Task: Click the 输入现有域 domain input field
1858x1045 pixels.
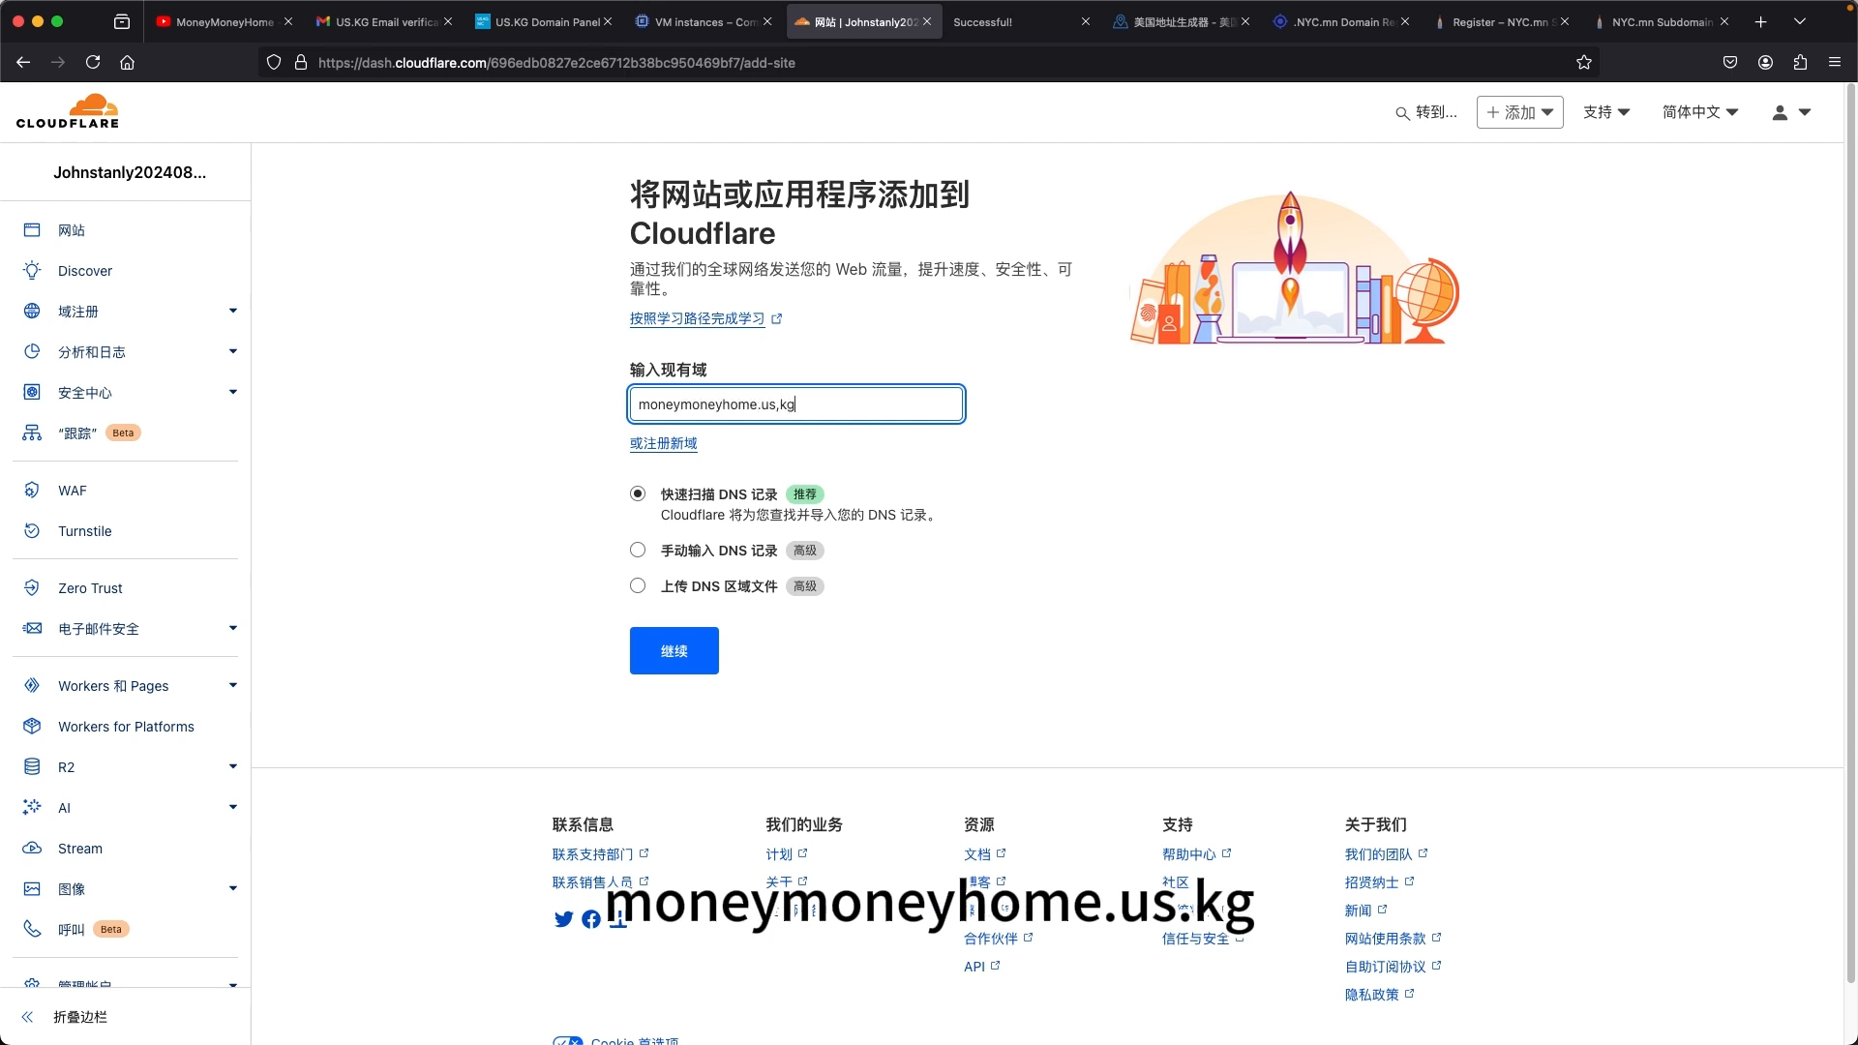Action: tap(796, 404)
